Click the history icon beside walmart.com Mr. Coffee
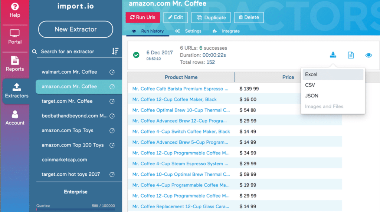Viewport: 380px width, 212px height. pyautogui.click(x=112, y=72)
